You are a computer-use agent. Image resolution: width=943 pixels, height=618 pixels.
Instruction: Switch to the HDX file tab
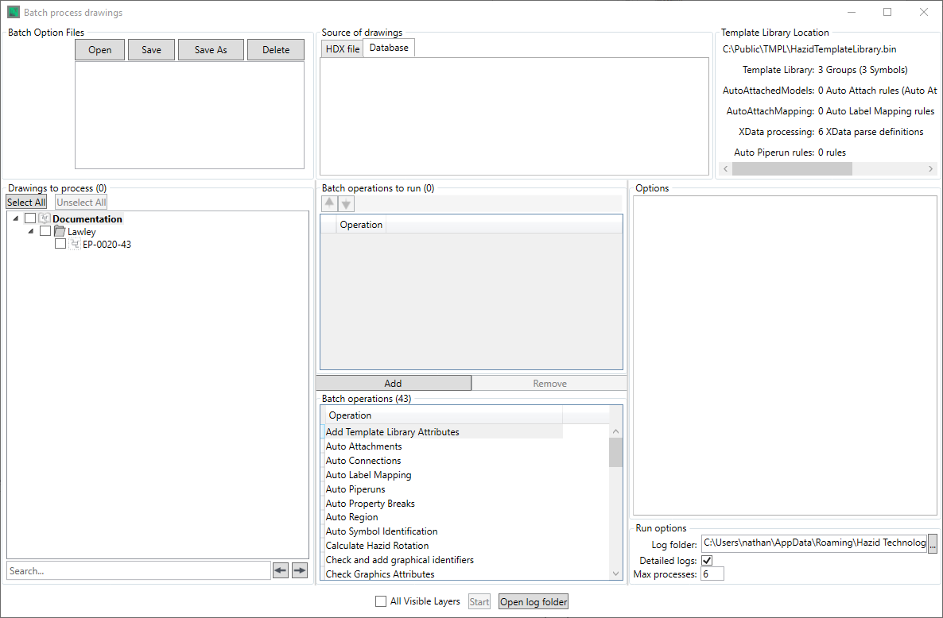coord(342,49)
